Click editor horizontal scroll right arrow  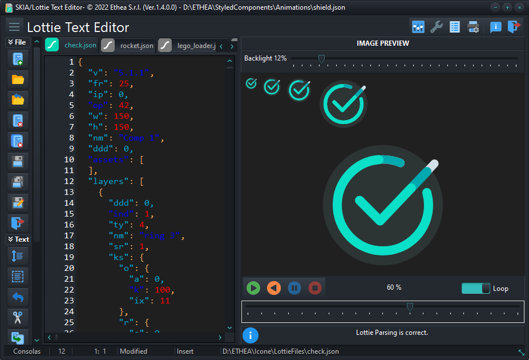220,337
